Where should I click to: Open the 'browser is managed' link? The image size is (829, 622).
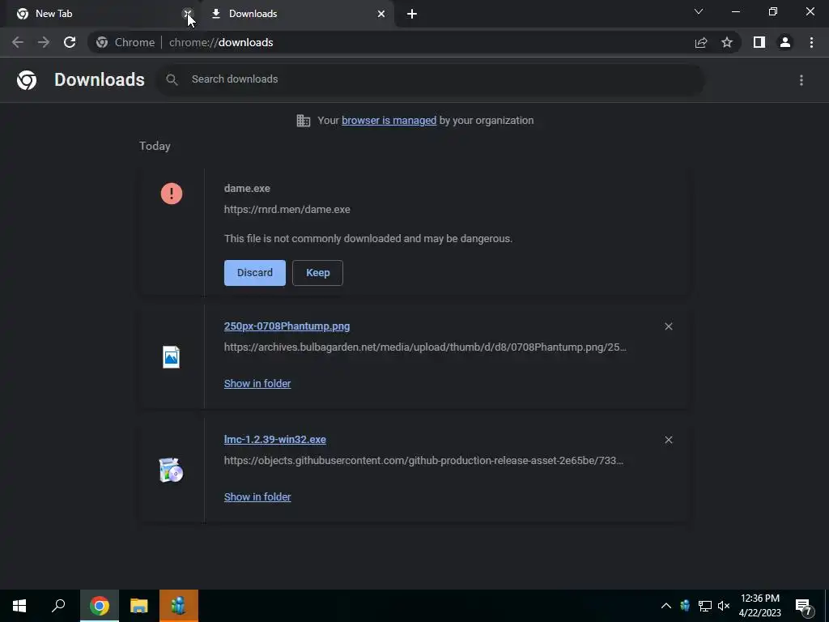(389, 121)
